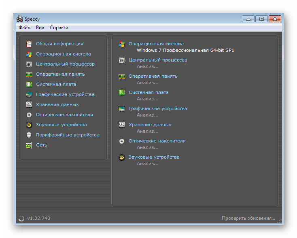Screen dimensions: 297x238
Task: Click the hard drive icon in the summary panel
Action: pos(122,125)
